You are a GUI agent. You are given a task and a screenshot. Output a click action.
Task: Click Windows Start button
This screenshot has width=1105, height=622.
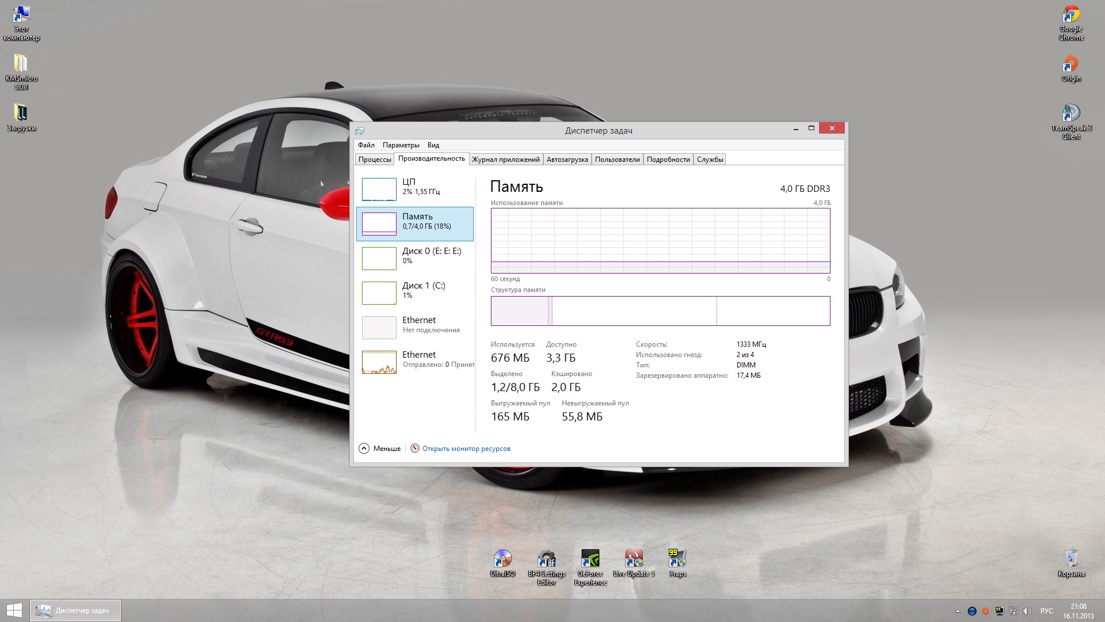[x=14, y=610]
